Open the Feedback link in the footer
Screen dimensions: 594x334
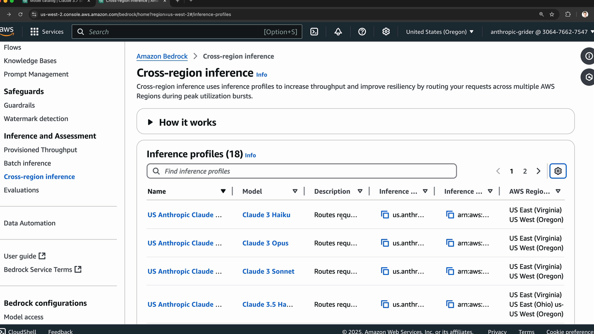point(60,332)
